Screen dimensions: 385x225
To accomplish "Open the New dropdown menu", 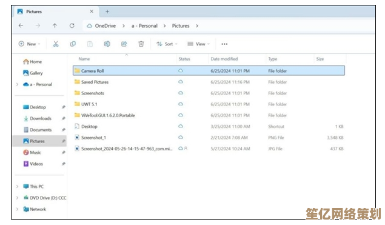I will click(29, 44).
